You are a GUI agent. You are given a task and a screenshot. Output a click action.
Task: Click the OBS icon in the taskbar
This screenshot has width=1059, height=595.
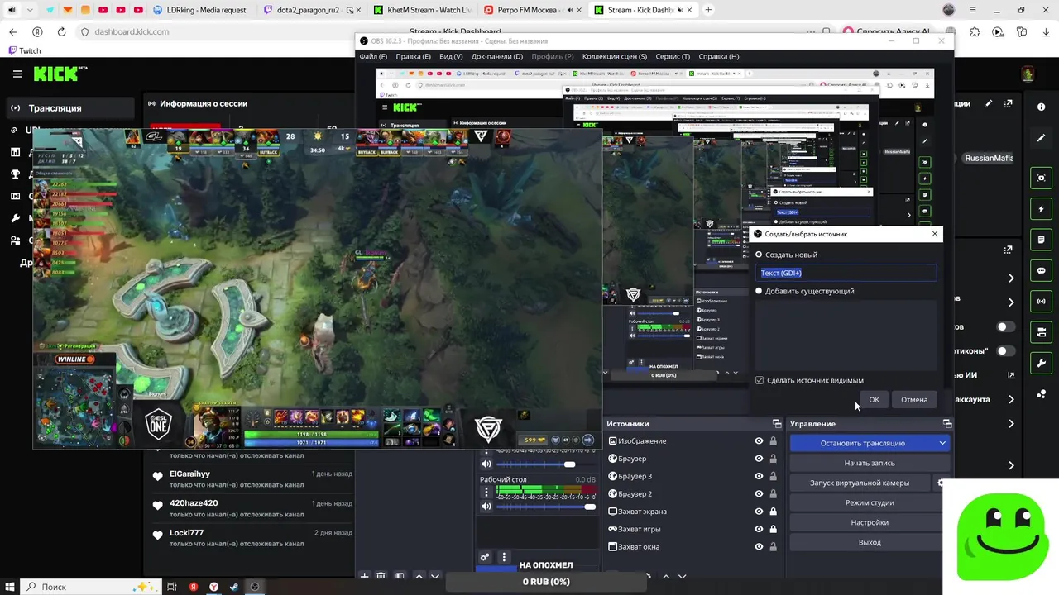(x=255, y=587)
